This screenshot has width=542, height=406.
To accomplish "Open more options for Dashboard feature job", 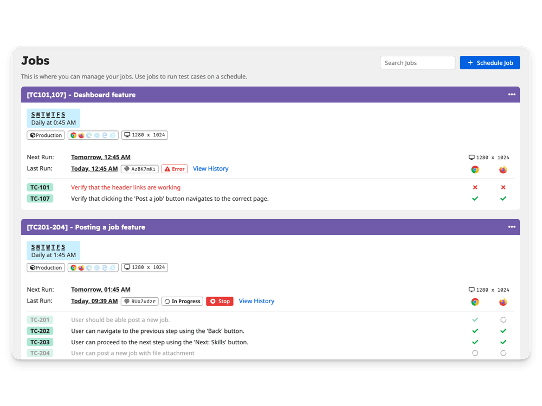I will 512,94.
